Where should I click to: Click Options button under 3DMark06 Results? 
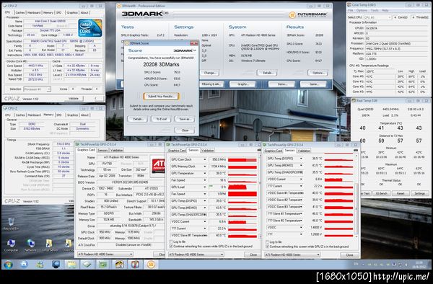318,73
